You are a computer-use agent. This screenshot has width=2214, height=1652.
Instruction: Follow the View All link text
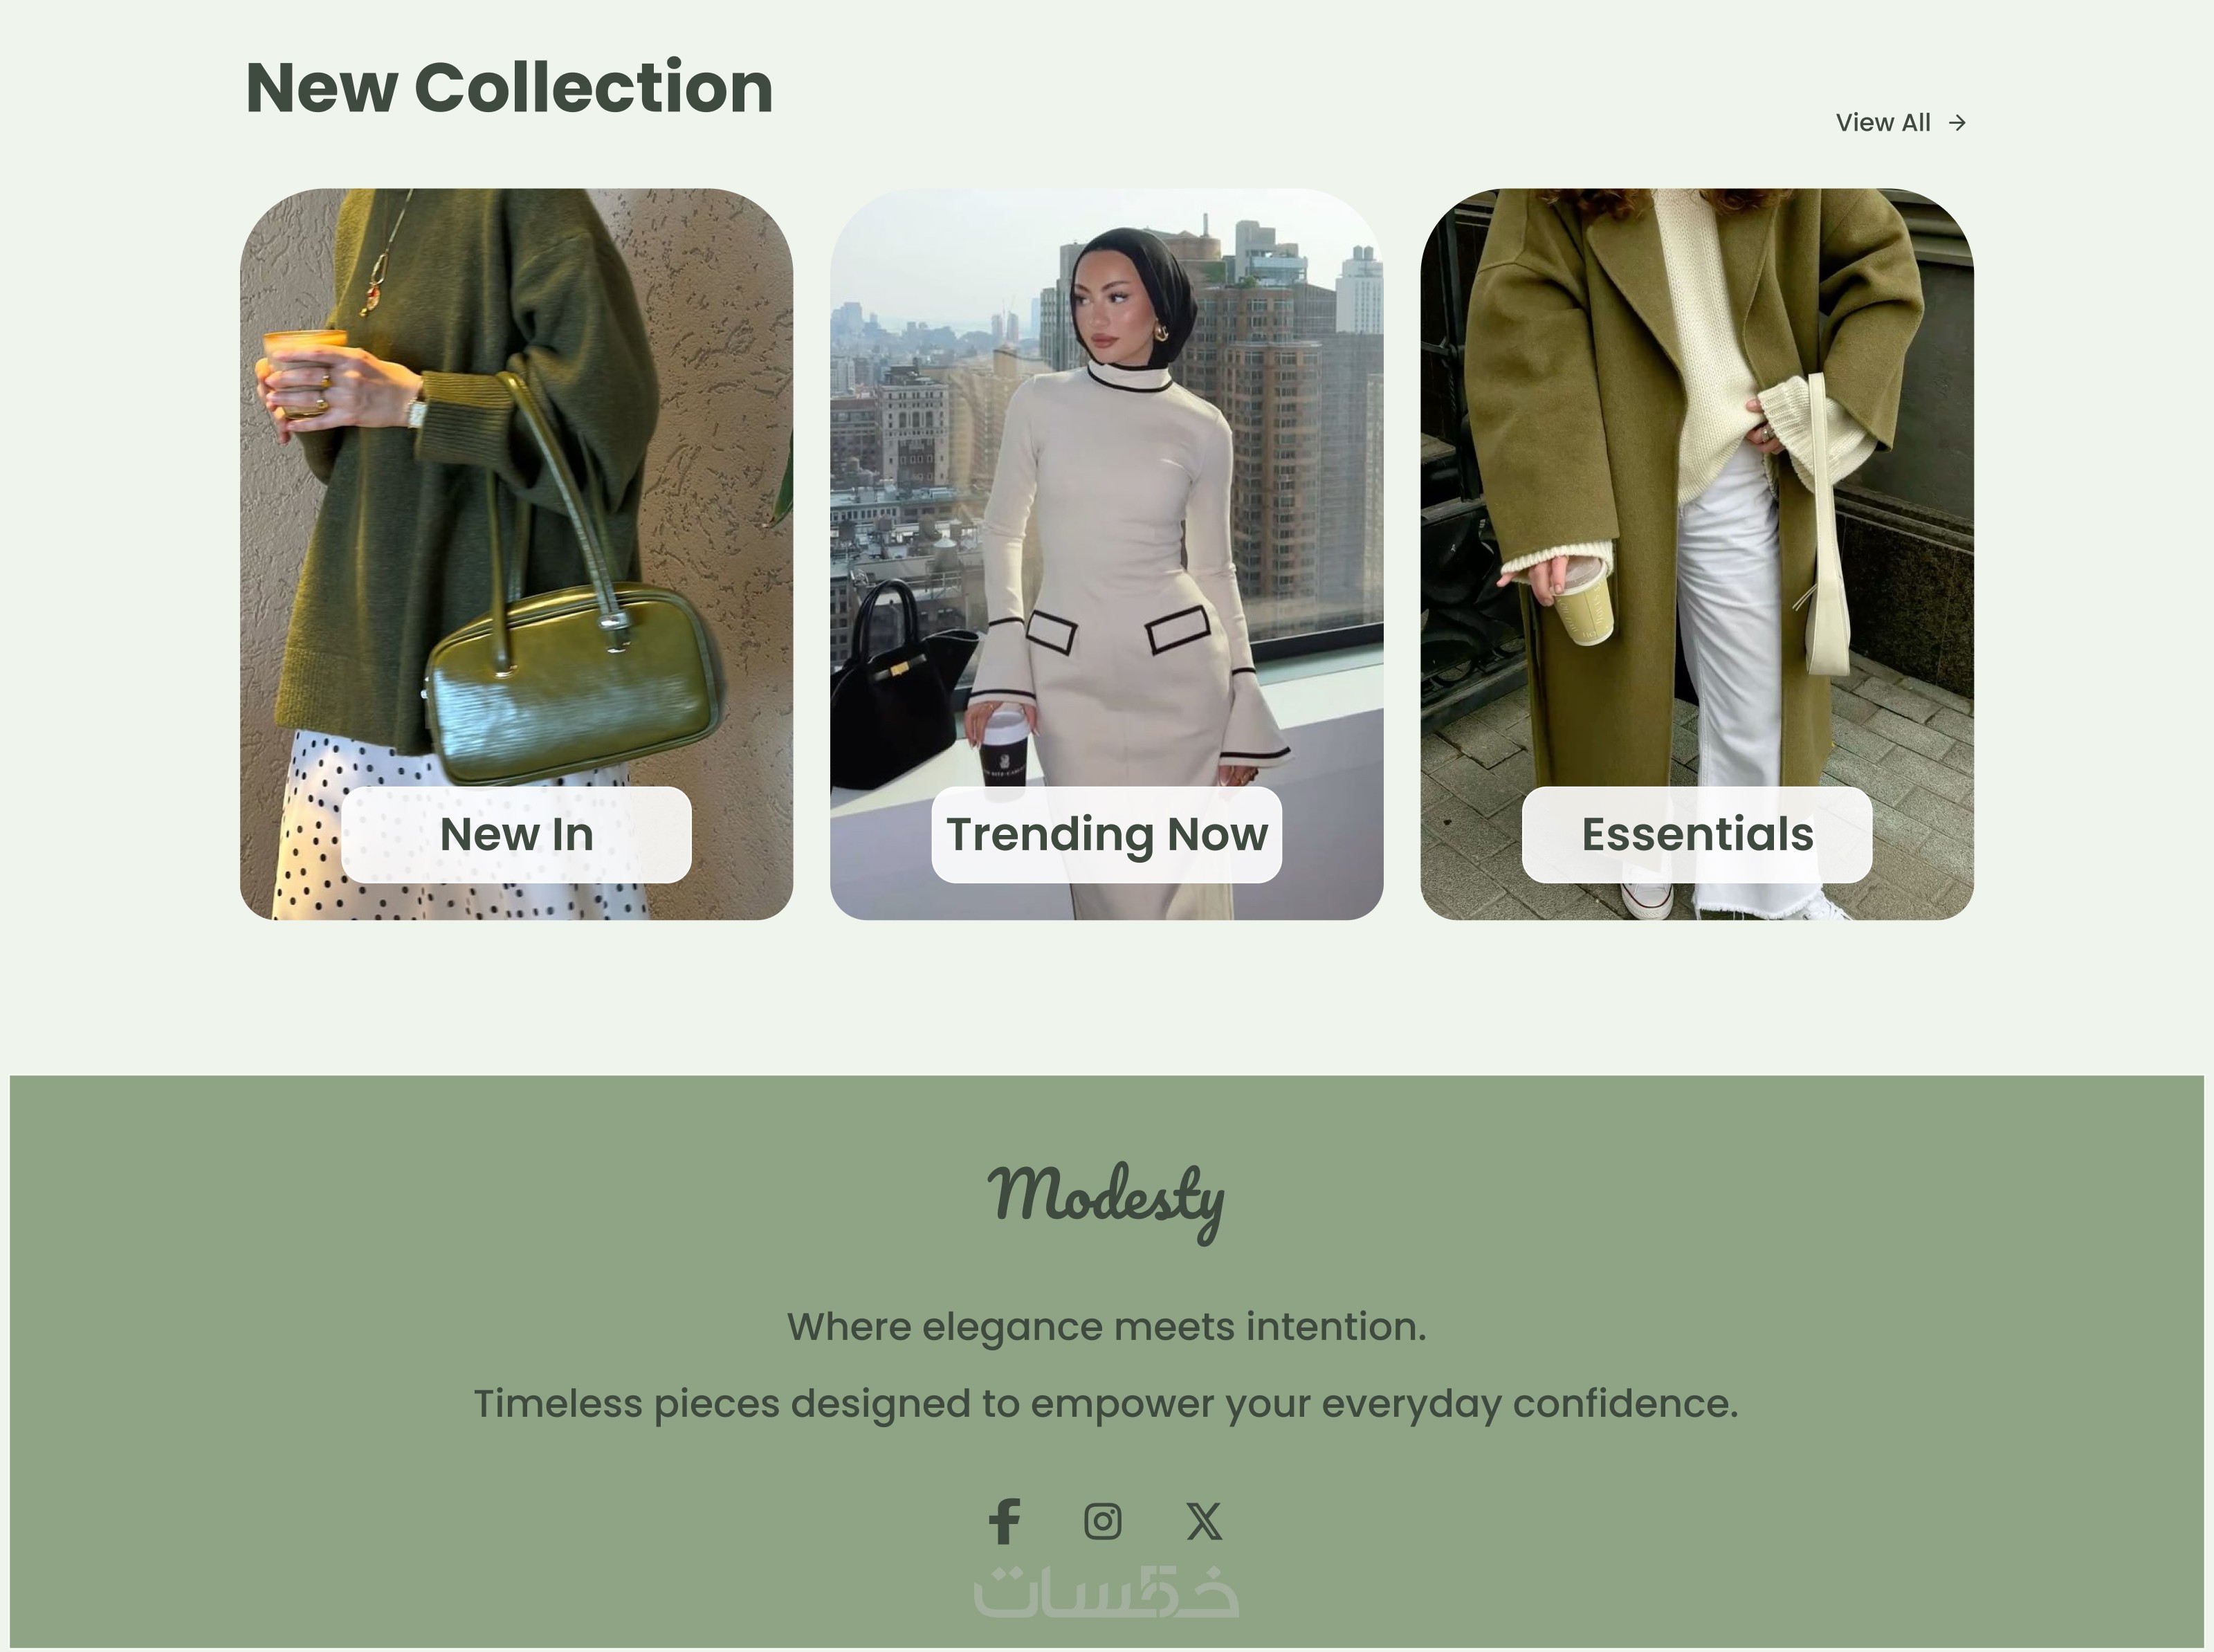[1883, 122]
